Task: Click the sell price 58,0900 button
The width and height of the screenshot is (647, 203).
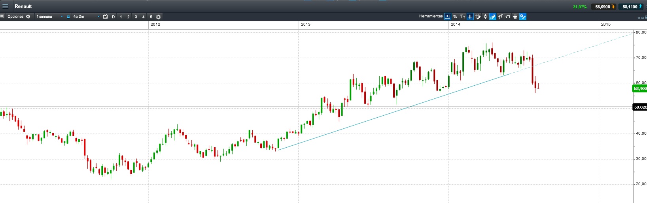Action: tap(603, 7)
